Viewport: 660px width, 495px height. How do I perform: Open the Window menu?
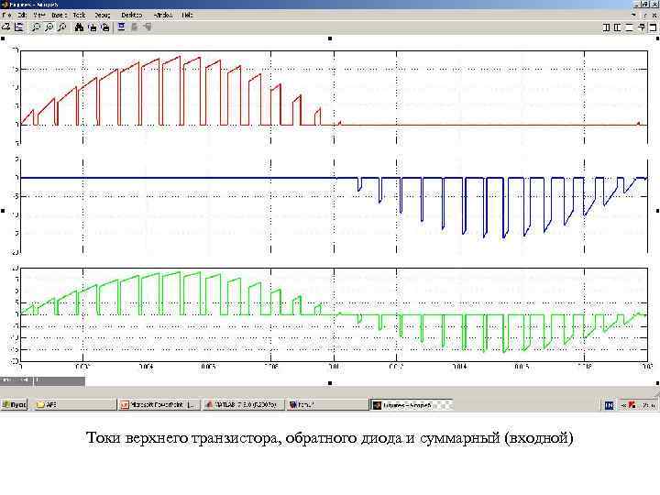pyautogui.click(x=163, y=15)
